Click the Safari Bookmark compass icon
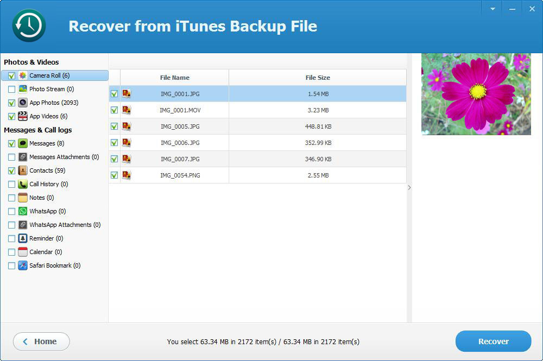Image resolution: width=543 pixels, height=361 pixels. [x=23, y=265]
